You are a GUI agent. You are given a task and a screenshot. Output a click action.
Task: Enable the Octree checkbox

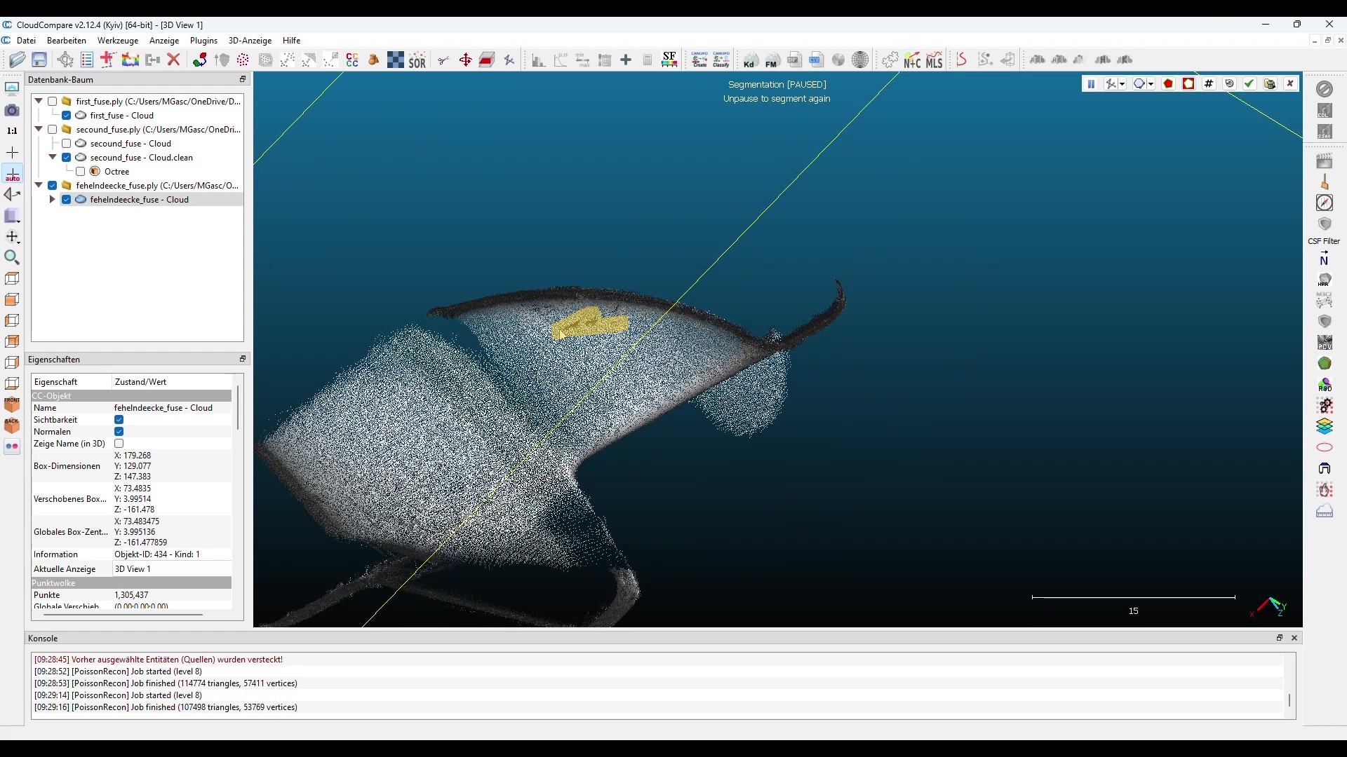[x=81, y=172]
